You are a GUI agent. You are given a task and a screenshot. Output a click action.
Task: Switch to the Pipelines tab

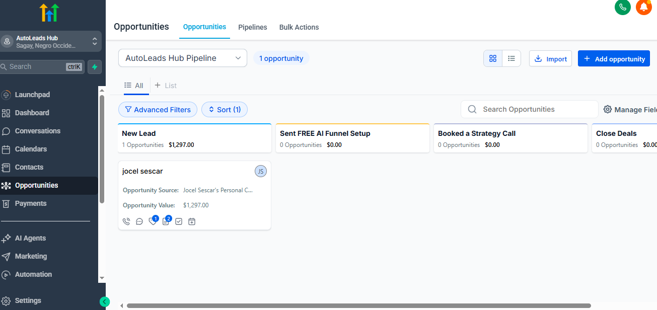(x=252, y=27)
